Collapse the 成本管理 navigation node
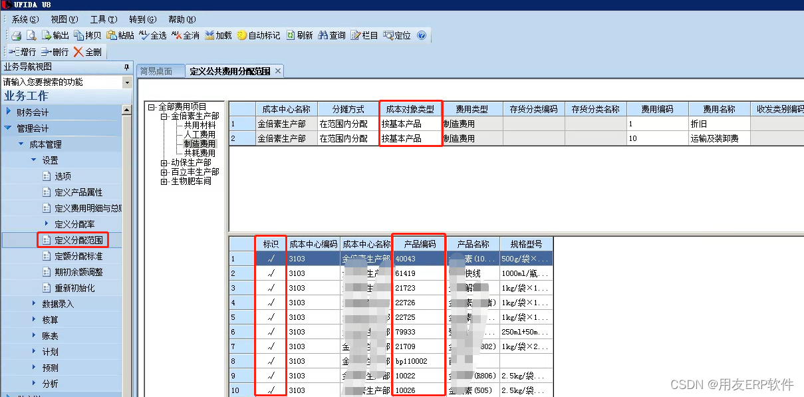Image resolution: width=804 pixels, height=397 pixels. [21, 144]
